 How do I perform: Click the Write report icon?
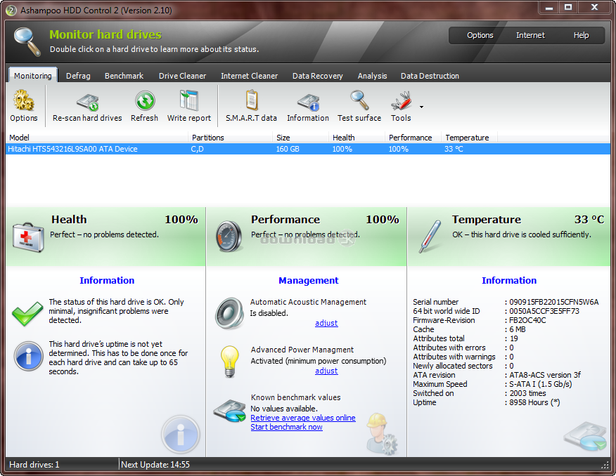189,100
